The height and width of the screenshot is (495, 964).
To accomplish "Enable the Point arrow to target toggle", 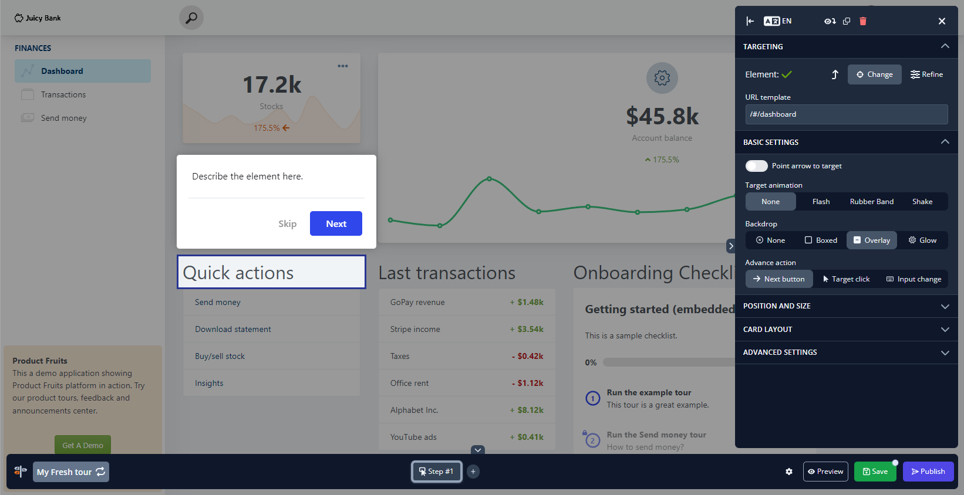I will (757, 166).
